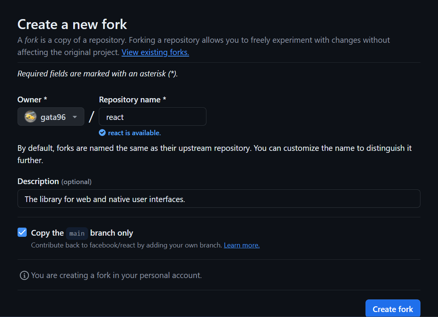Click the 'branch only' checkbox label text
The width and height of the screenshot is (438, 317).
[x=112, y=233]
